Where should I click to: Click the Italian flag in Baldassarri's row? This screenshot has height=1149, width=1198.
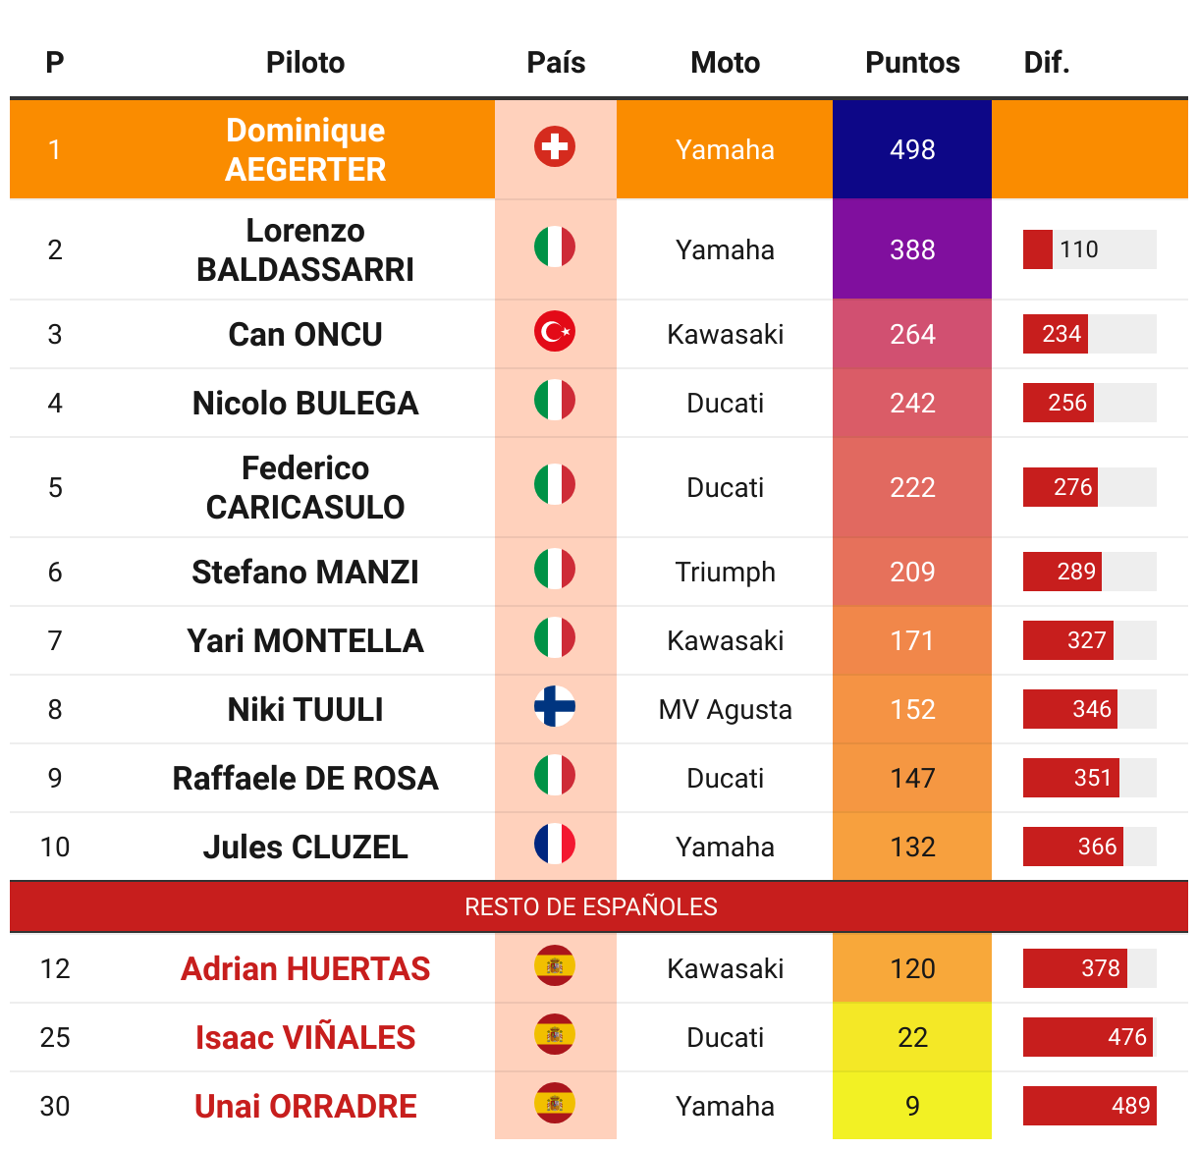(555, 247)
